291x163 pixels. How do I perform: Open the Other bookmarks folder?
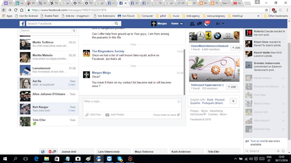(276, 16)
